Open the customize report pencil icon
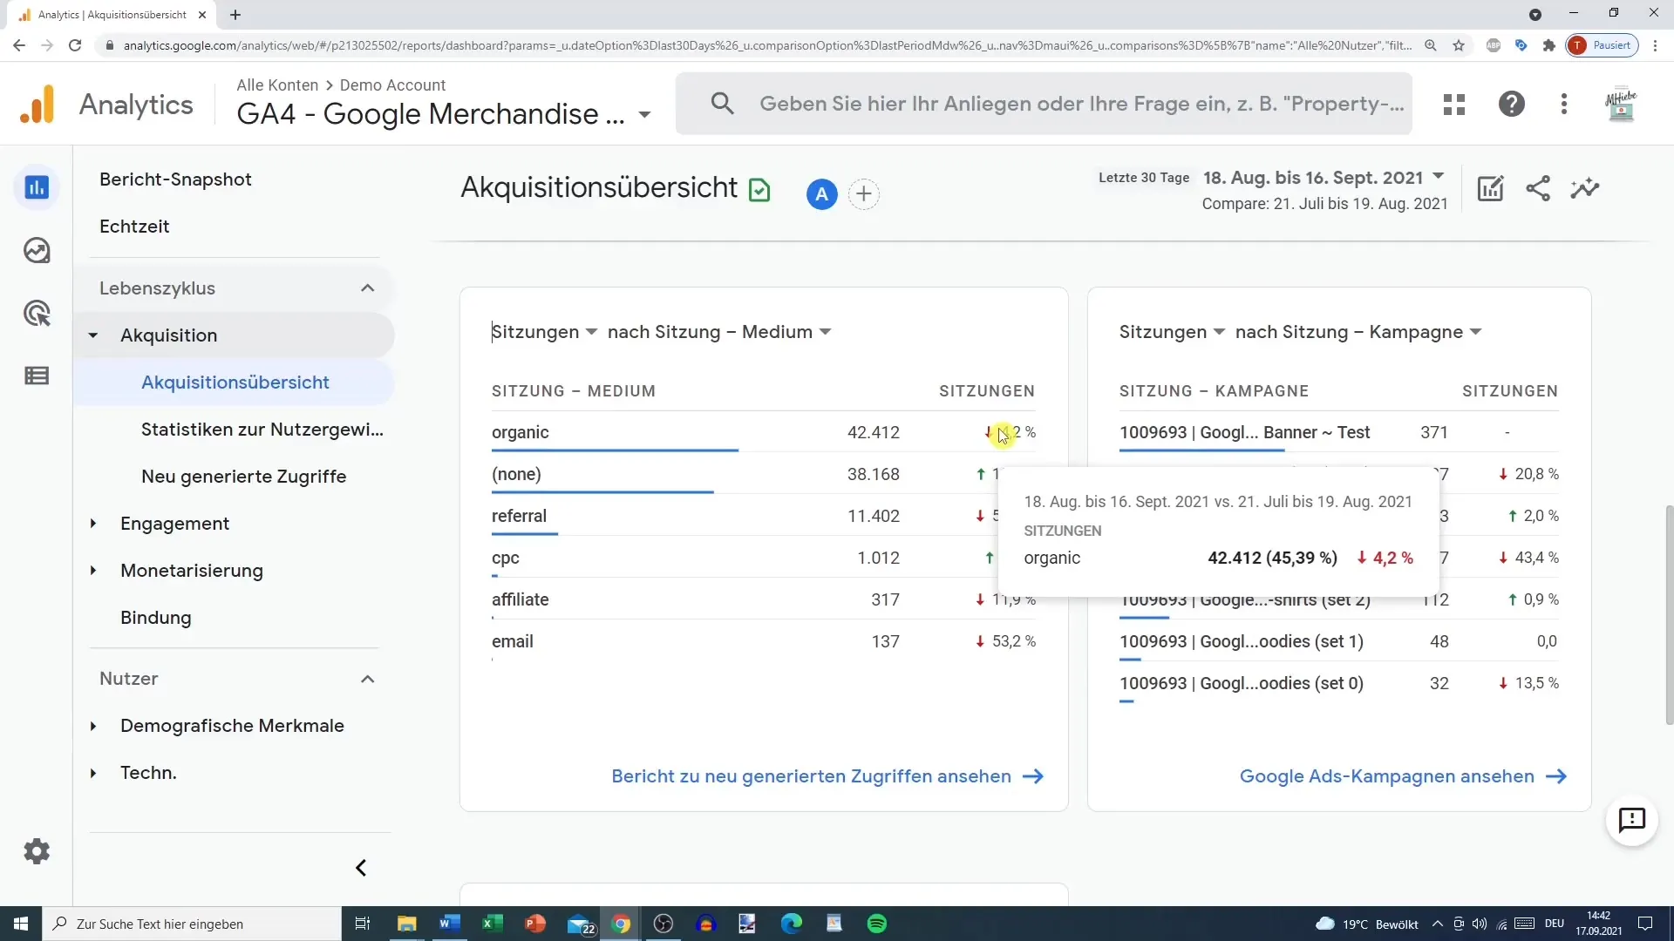The image size is (1674, 941). tap(1491, 188)
